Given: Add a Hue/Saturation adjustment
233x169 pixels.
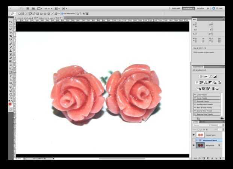Looking at the screenshot, I should click(x=201, y=82).
